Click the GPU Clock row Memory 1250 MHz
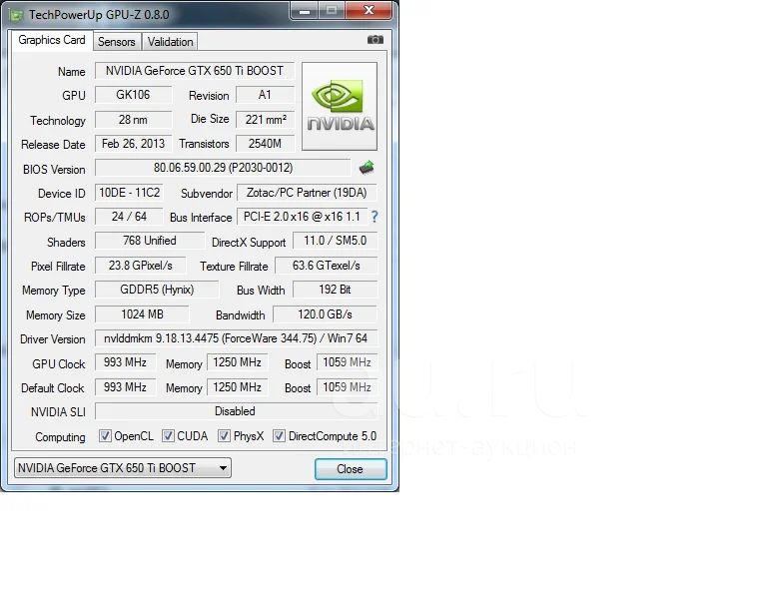 238,362
